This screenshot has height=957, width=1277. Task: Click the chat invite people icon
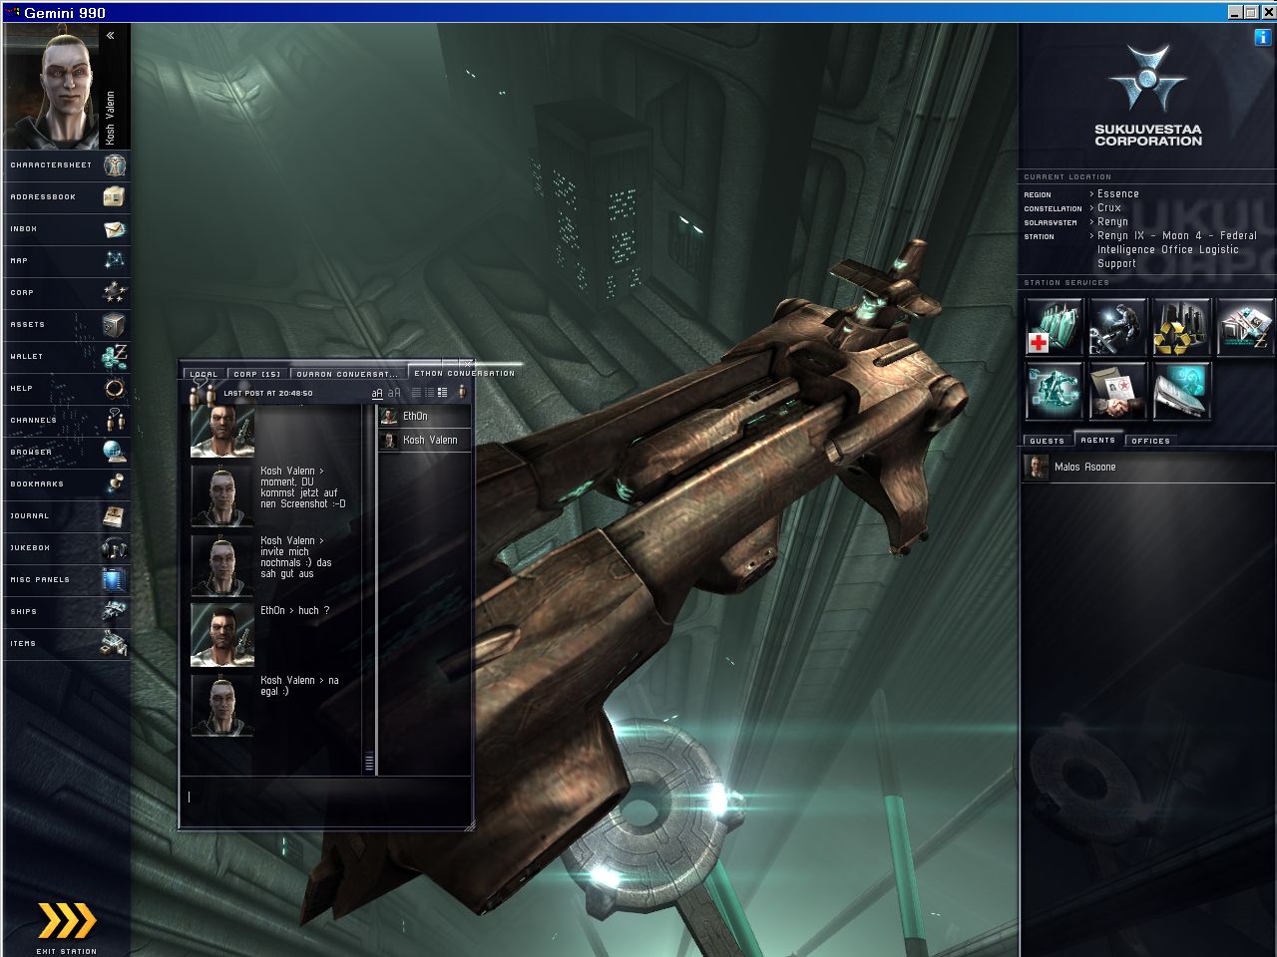point(205,392)
